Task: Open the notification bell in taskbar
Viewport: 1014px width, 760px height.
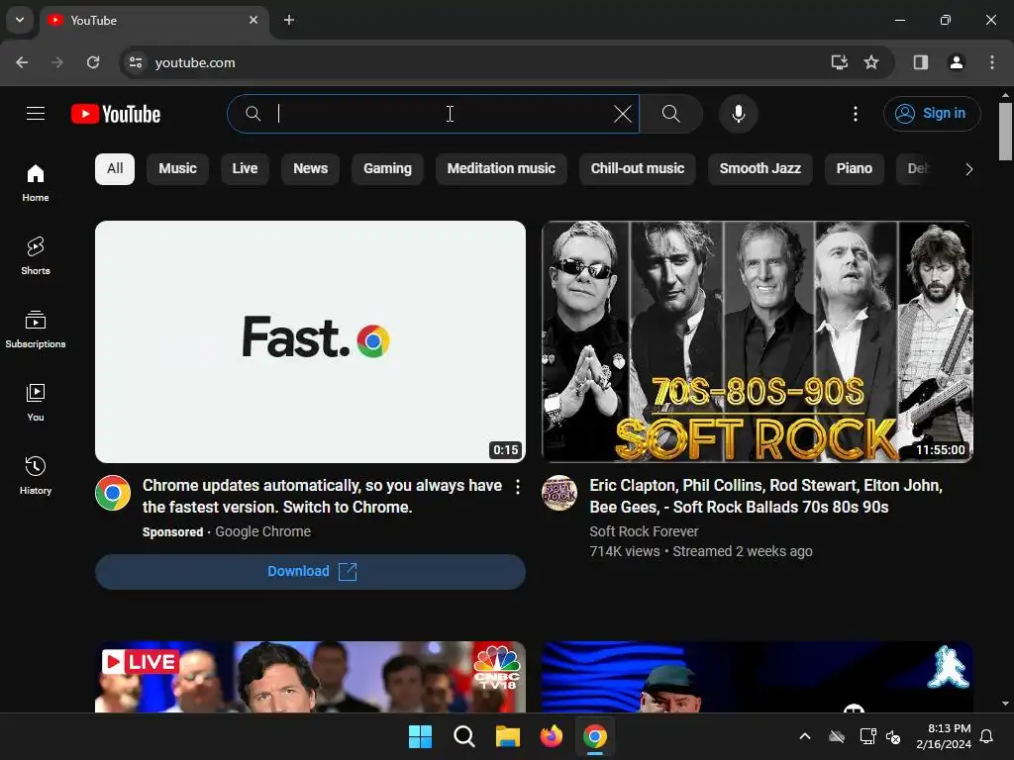Action: tap(987, 736)
